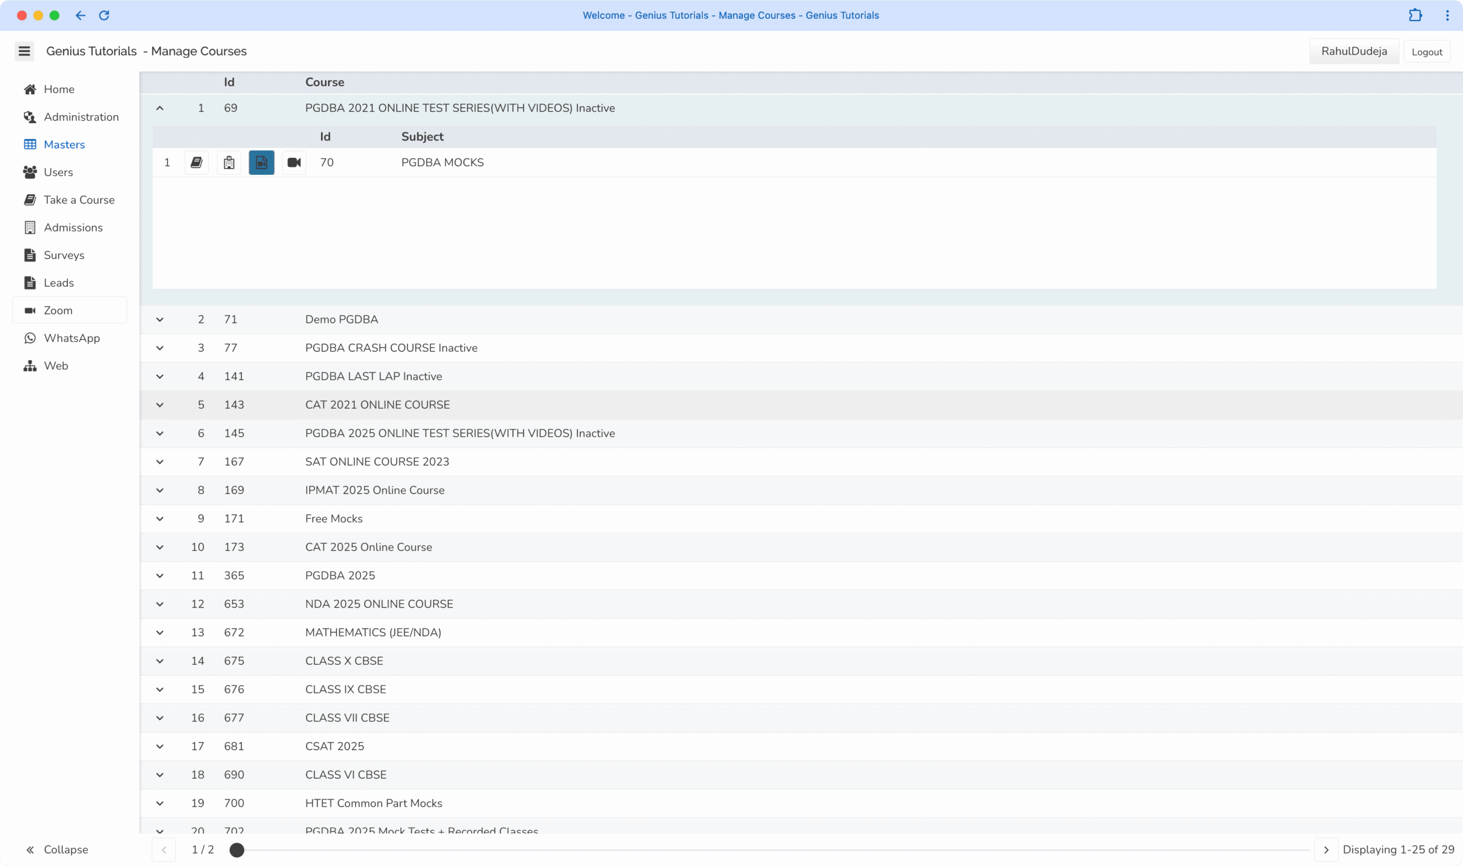Image resolution: width=1463 pixels, height=866 pixels.
Task: Collapse the PGDBA 2021 ONLINE TEST SERIES row
Action: click(x=160, y=109)
